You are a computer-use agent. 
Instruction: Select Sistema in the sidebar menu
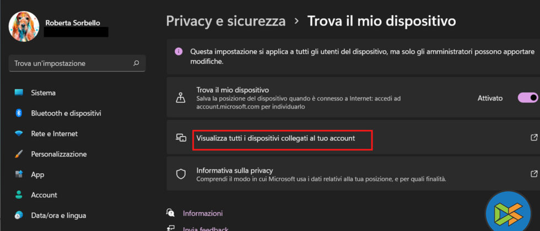point(43,92)
